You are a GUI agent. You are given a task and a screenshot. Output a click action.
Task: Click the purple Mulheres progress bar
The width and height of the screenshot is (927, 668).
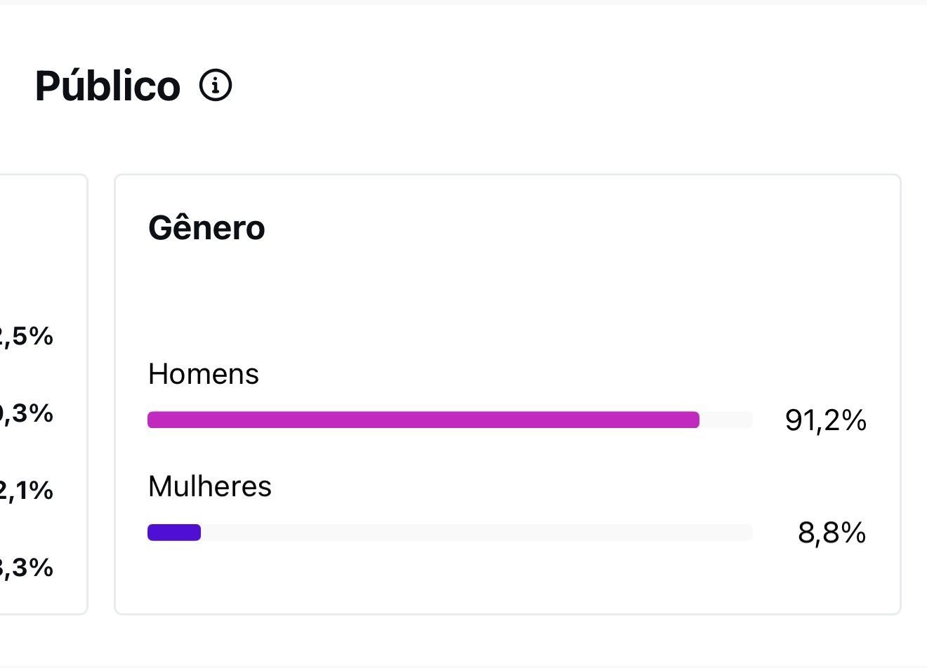pos(174,533)
